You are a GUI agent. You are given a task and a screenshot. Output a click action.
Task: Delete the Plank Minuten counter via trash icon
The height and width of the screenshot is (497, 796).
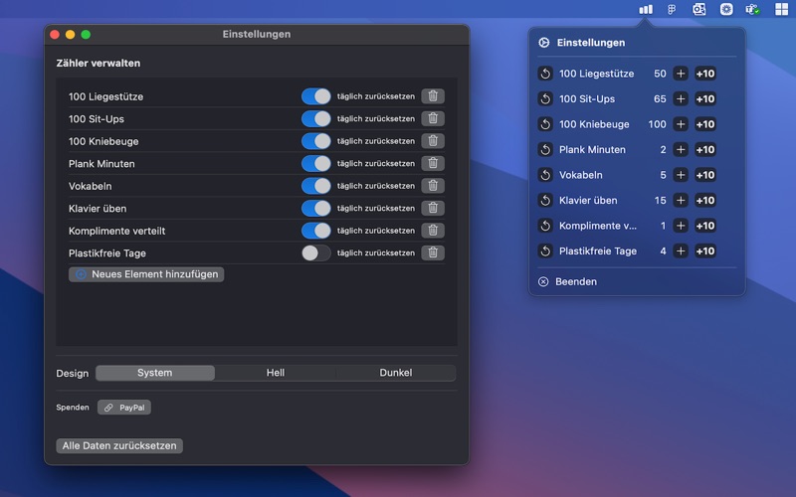click(x=433, y=163)
